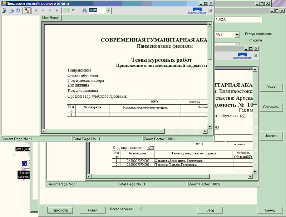Click the Business Objects logo in front window
This screenshot has height=217, width=286.
197,11
